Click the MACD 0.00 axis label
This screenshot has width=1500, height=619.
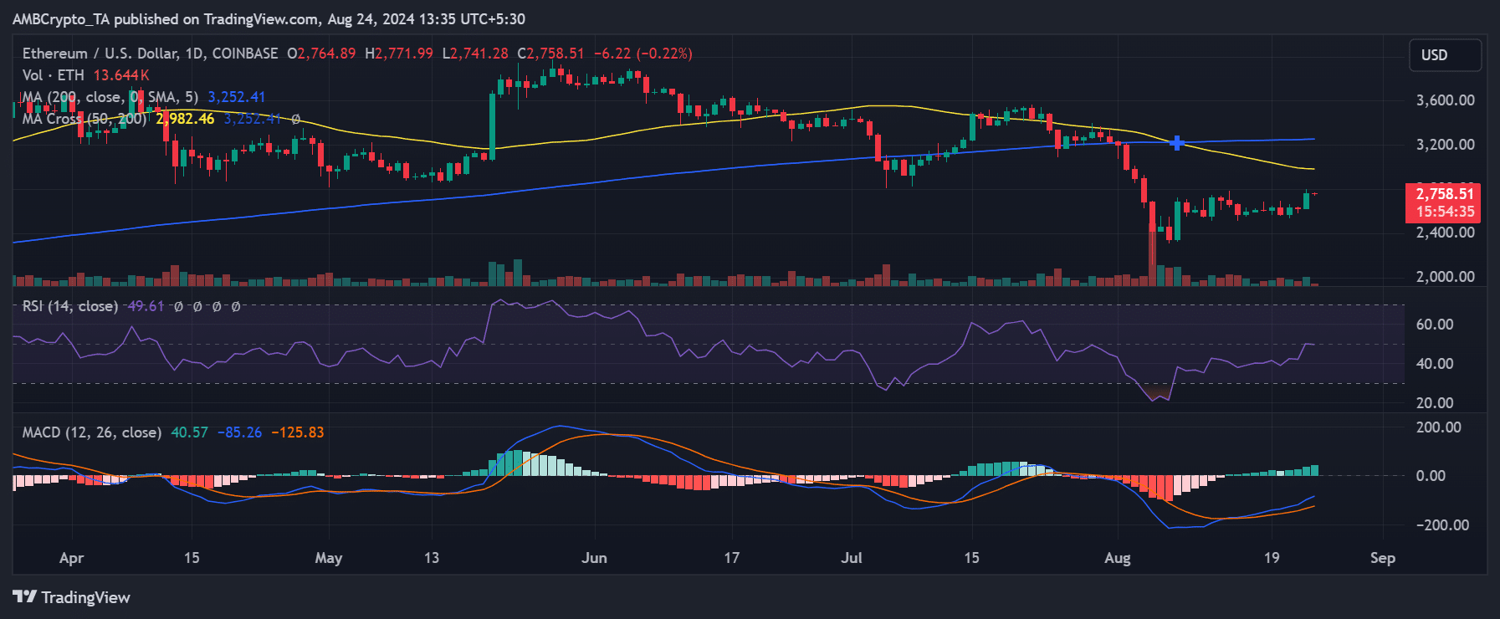pyautogui.click(x=1431, y=476)
